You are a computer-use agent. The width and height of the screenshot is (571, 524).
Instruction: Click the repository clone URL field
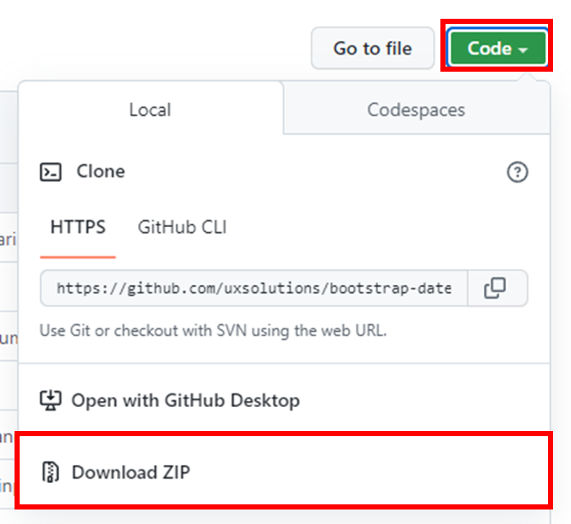pyautogui.click(x=254, y=288)
